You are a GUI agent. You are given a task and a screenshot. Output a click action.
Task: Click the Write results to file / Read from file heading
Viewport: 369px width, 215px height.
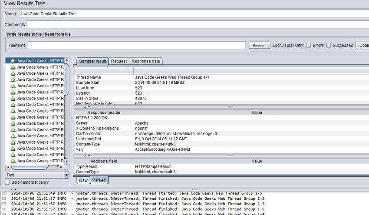click(38, 34)
